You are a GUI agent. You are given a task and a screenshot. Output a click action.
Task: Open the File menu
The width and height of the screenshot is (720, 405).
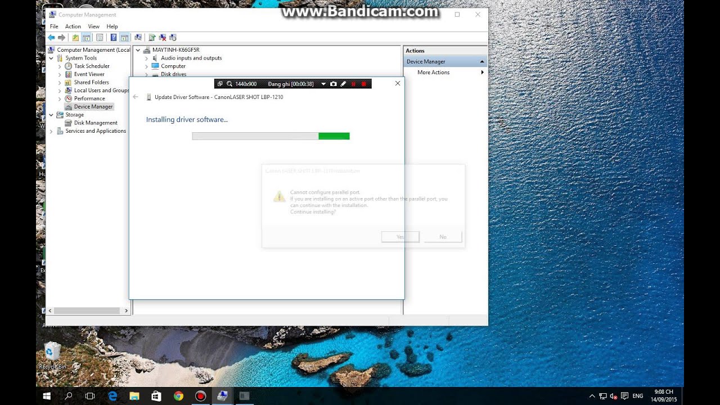[54, 26]
